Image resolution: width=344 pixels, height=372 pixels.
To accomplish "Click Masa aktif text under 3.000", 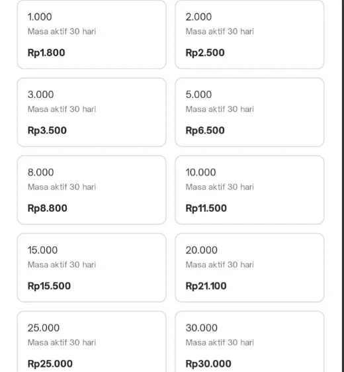I will [x=62, y=109].
